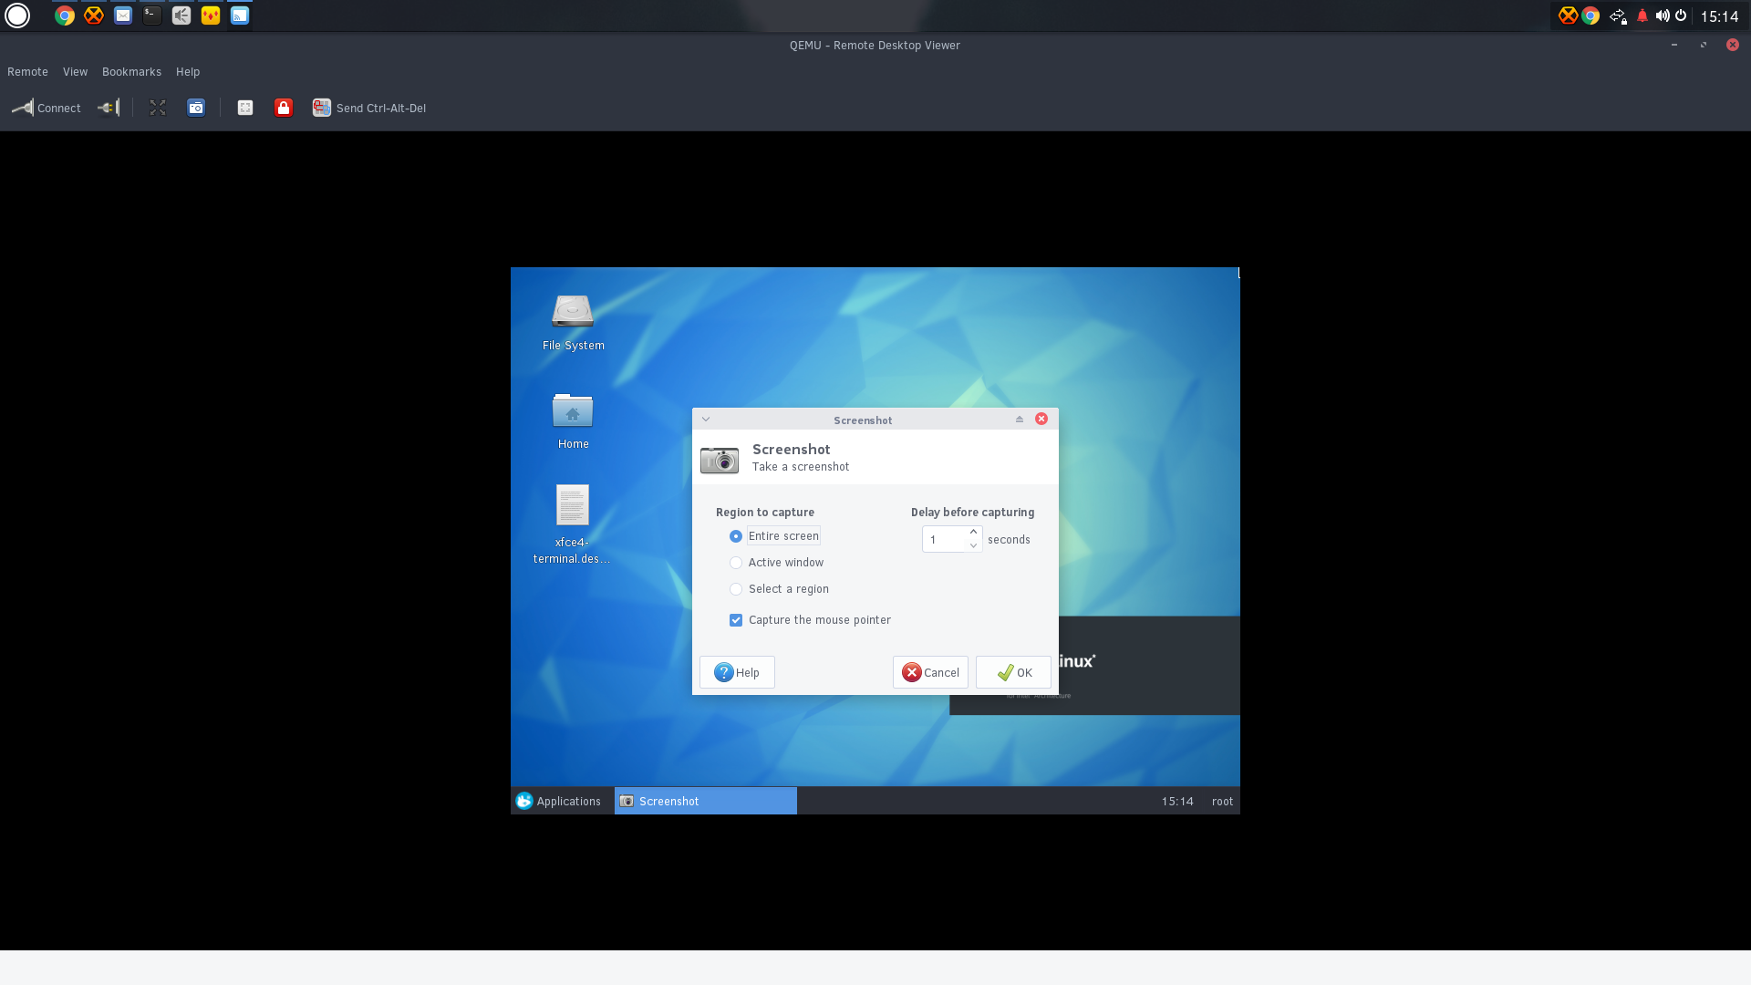Click the gray speaker app icon in panel
Image resolution: width=1751 pixels, height=985 pixels.
[181, 16]
